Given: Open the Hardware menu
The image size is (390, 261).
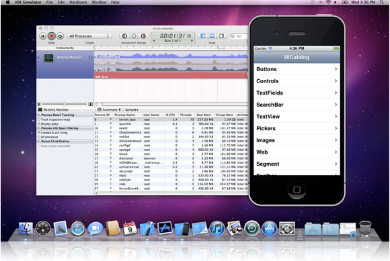Looking at the screenshot, I should click(78, 2).
